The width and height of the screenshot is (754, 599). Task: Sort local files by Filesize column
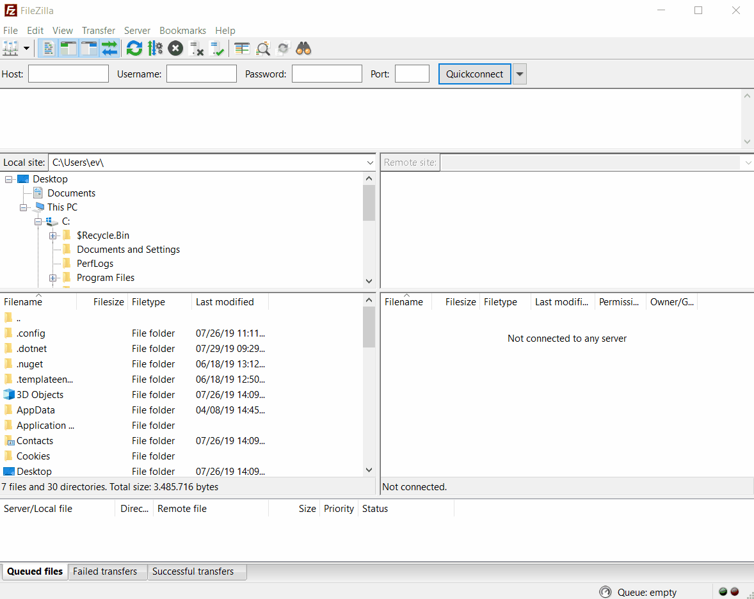[x=102, y=302]
